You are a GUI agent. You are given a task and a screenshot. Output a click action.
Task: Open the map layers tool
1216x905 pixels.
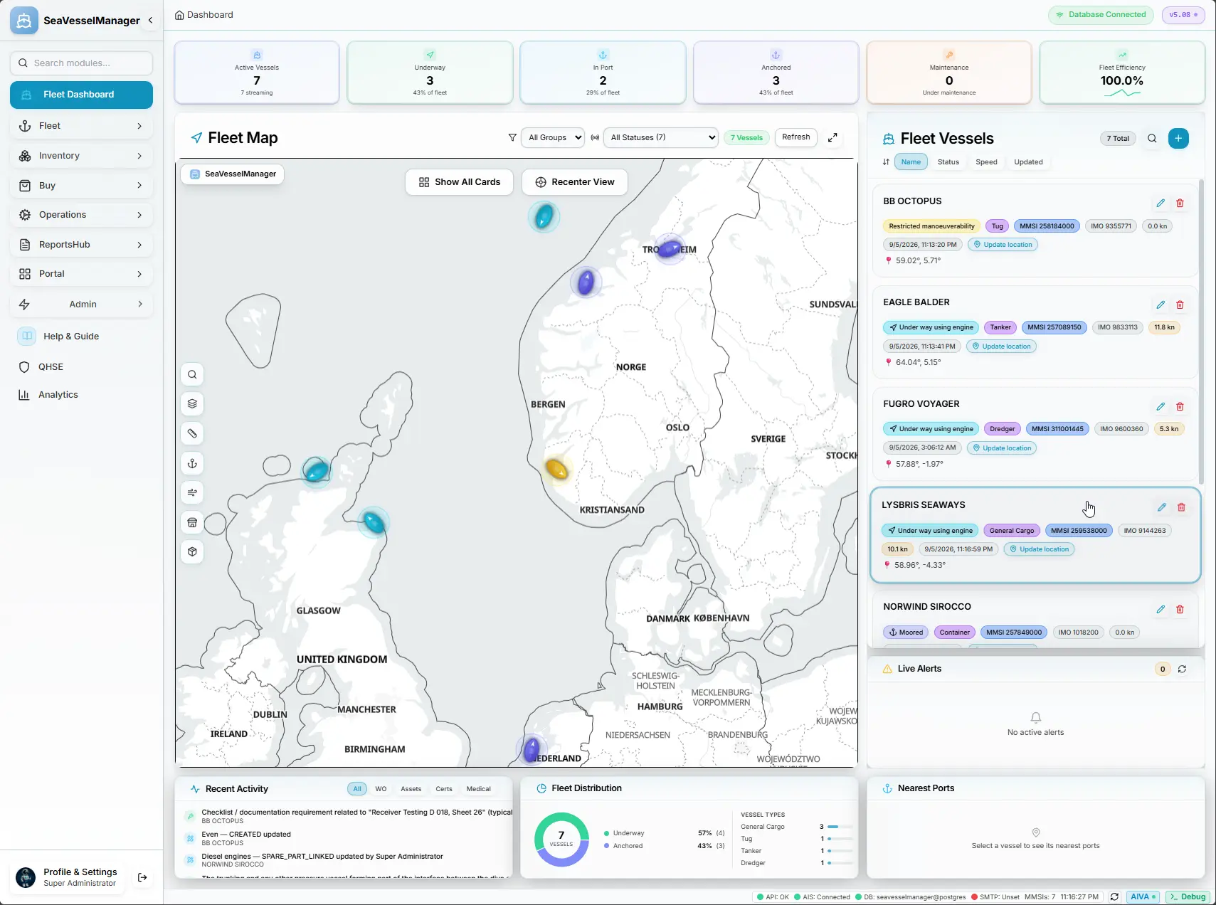click(x=192, y=404)
